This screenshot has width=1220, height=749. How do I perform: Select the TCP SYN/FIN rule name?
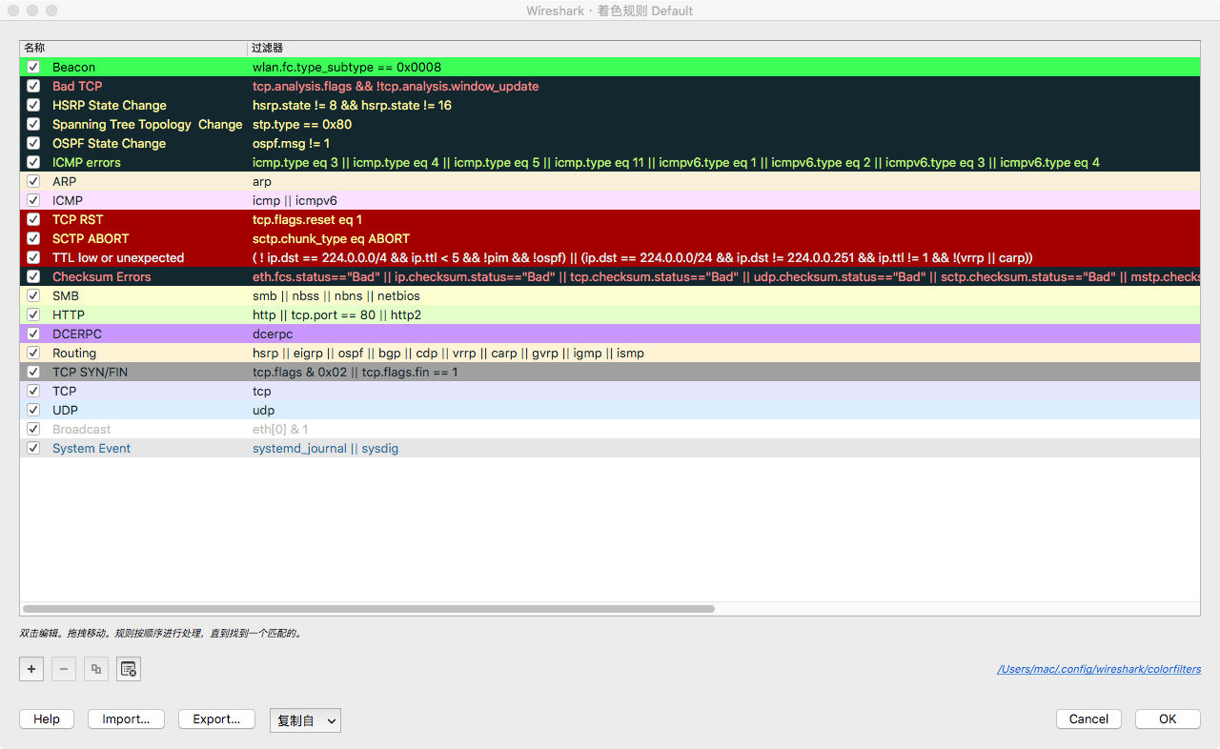91,373
